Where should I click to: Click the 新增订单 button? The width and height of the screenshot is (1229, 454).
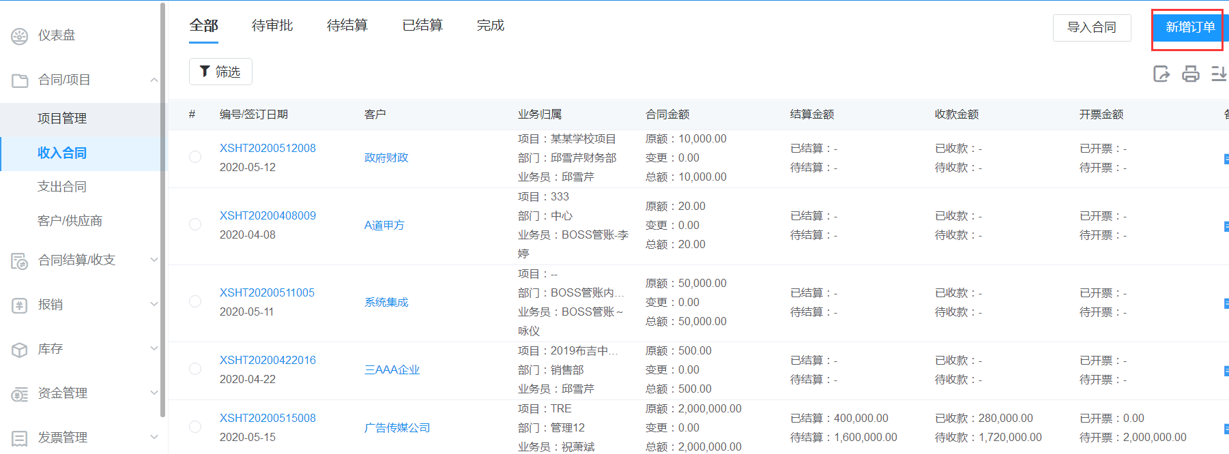pyautogui.click(x=1190, y=27)
